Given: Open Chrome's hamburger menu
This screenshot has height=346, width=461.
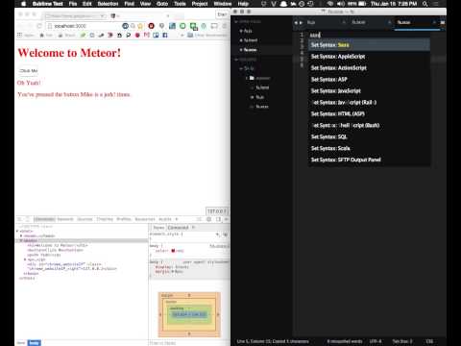Looking at the screenshot, I should click(x=225, y=26).
